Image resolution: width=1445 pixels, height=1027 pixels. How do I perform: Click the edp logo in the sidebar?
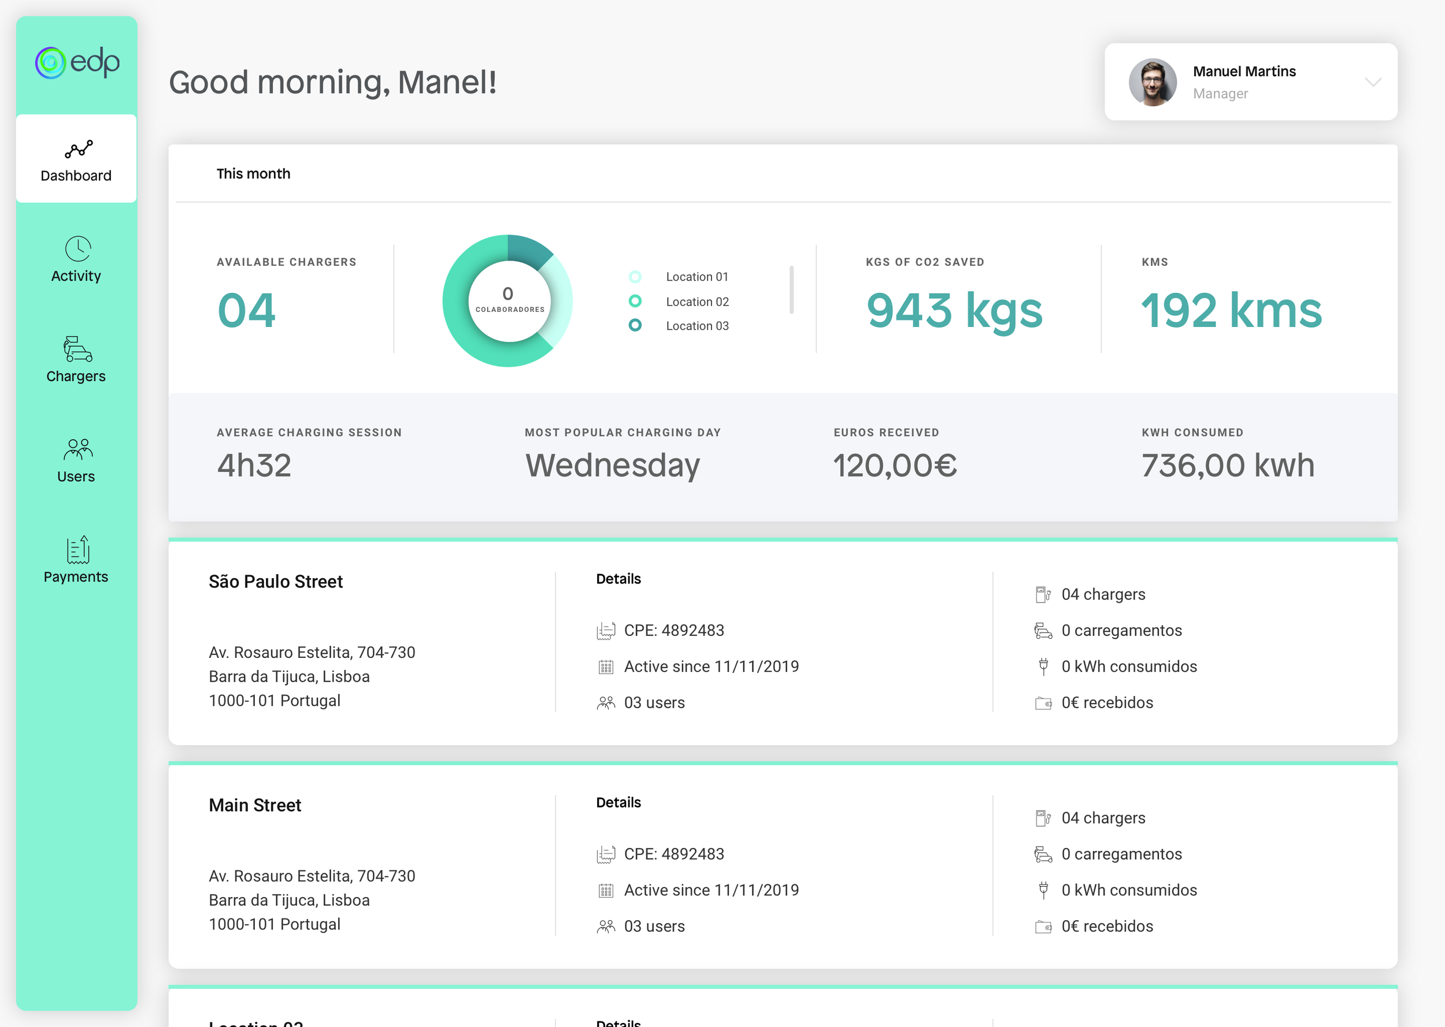pos(77,62)
